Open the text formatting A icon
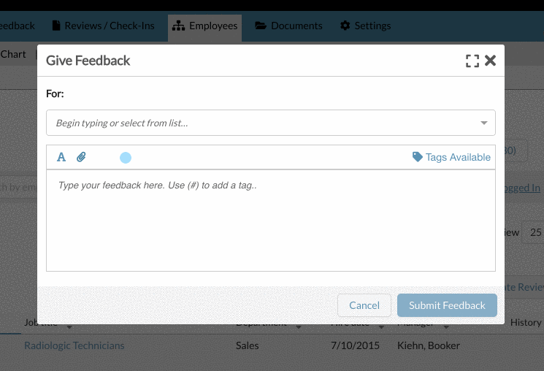The height and width of the screenshot is (371, 544). click(61, 157)
